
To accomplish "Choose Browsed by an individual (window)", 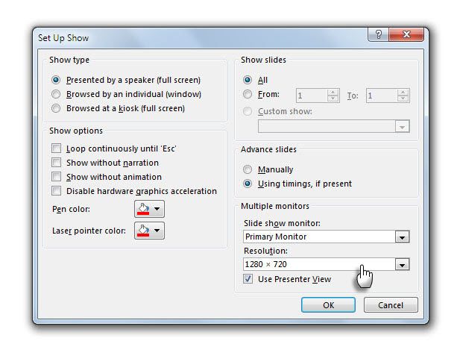I will pyautogui.click(x=56, y=94).
